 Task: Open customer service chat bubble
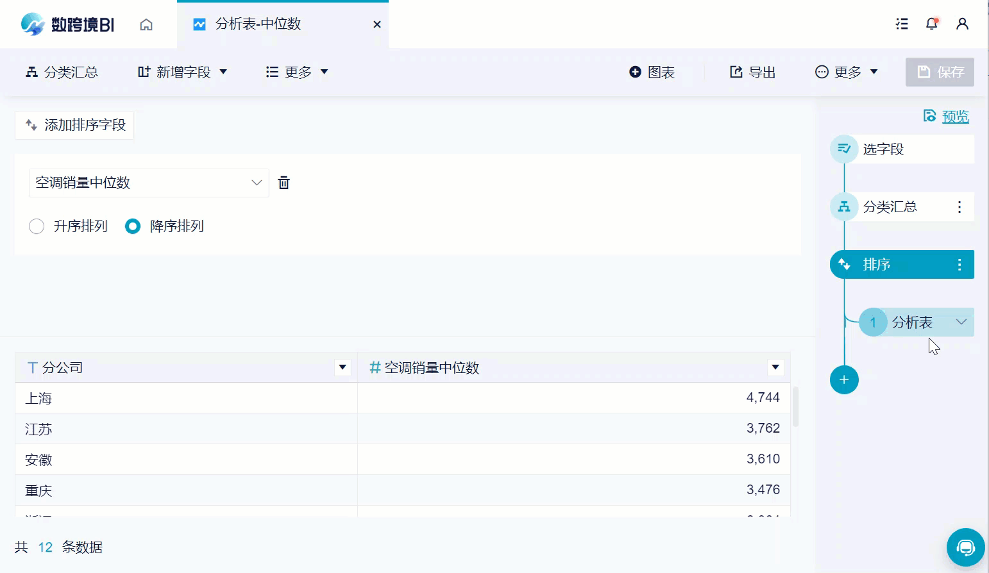(966, 547)
